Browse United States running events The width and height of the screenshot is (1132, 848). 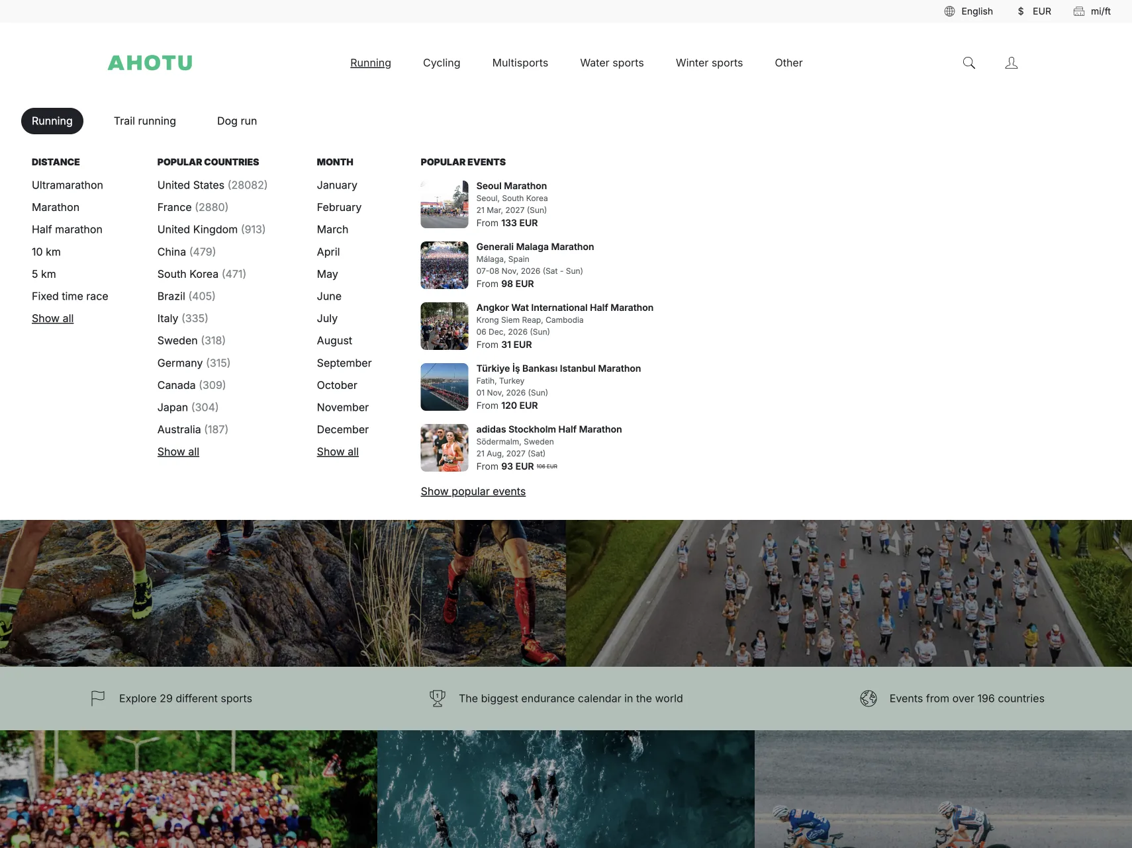click(x=212, y=185)
